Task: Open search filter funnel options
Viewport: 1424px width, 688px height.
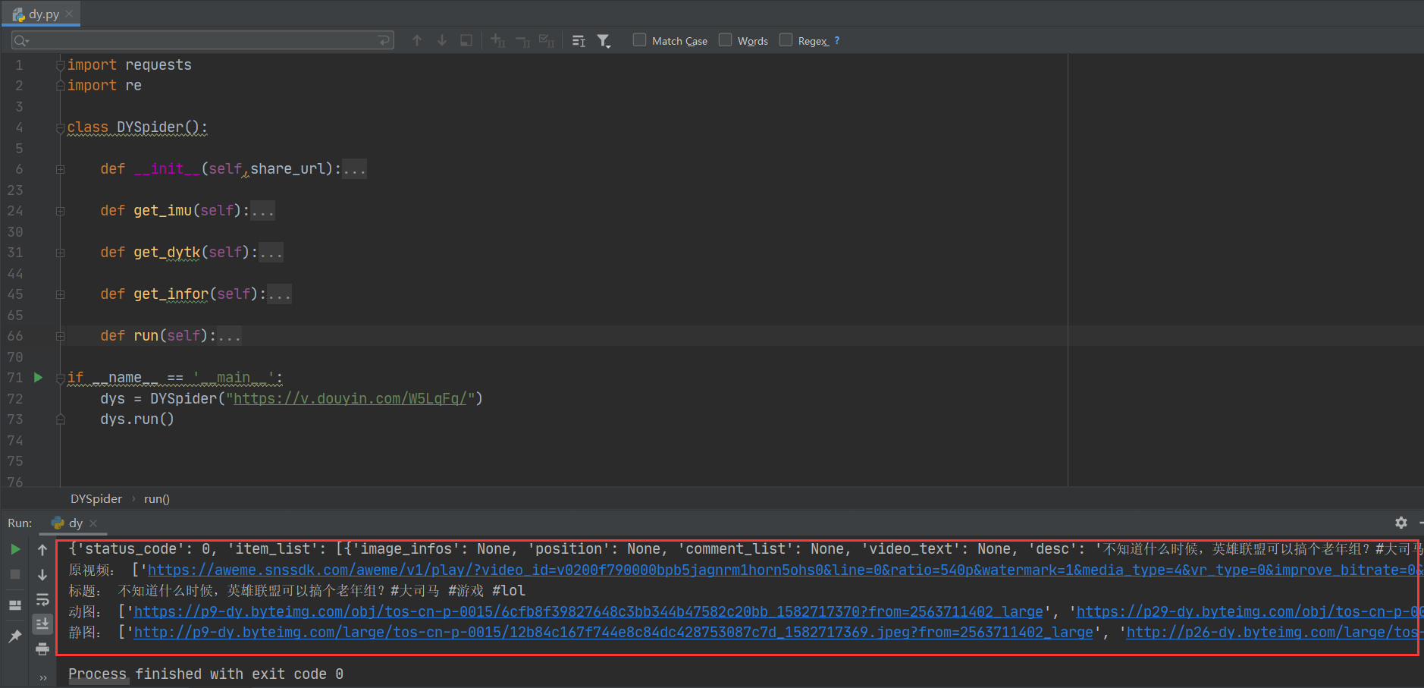Action: pos(604,40)
